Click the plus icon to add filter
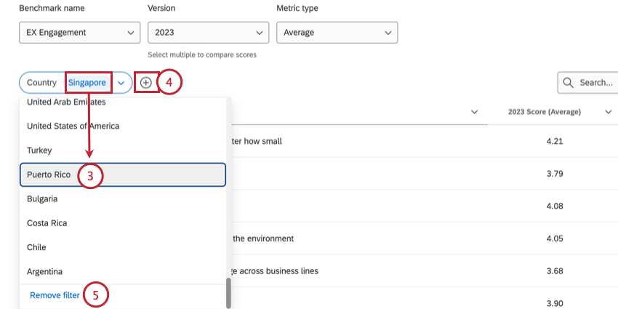 tap(146, 83)
